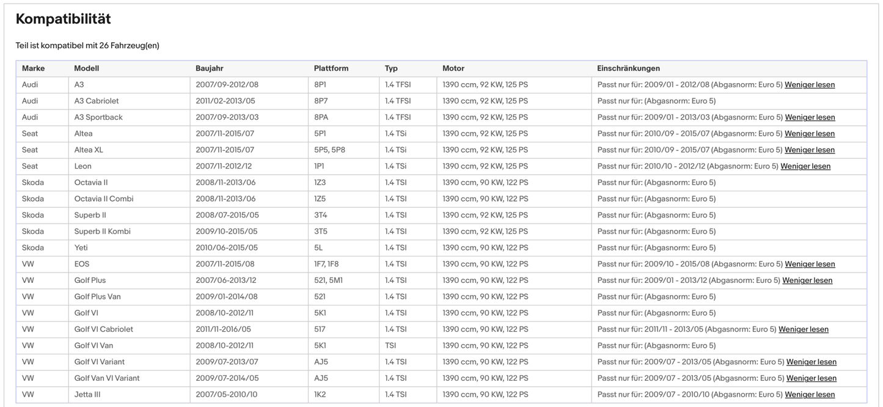The height and width of the screenshot is (407, 883).
Task: Collapse restrictions for VW EOS row
Action: [x=810, y=264]
